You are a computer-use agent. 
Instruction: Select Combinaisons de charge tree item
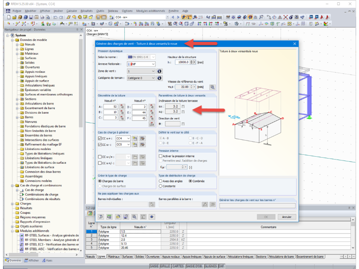pyautogui.click(x=42, y=194)
